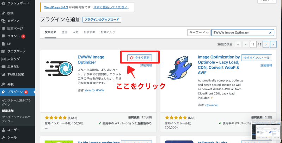Select the 投稿 pin icon in sidebar
Screen dimensions: 282x143
pyautogui.click(x=3, y=13)
